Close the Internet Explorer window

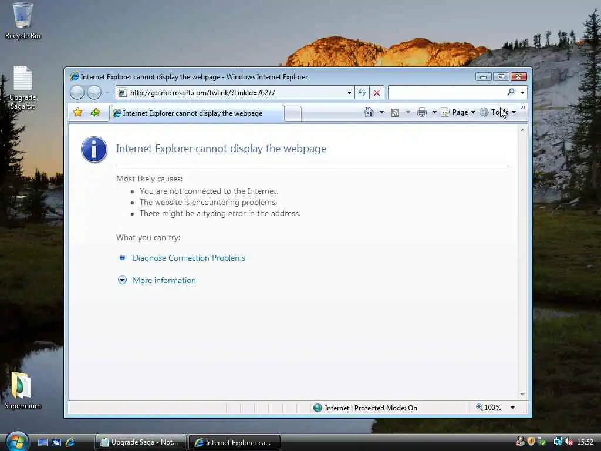[x=519, y=77]
